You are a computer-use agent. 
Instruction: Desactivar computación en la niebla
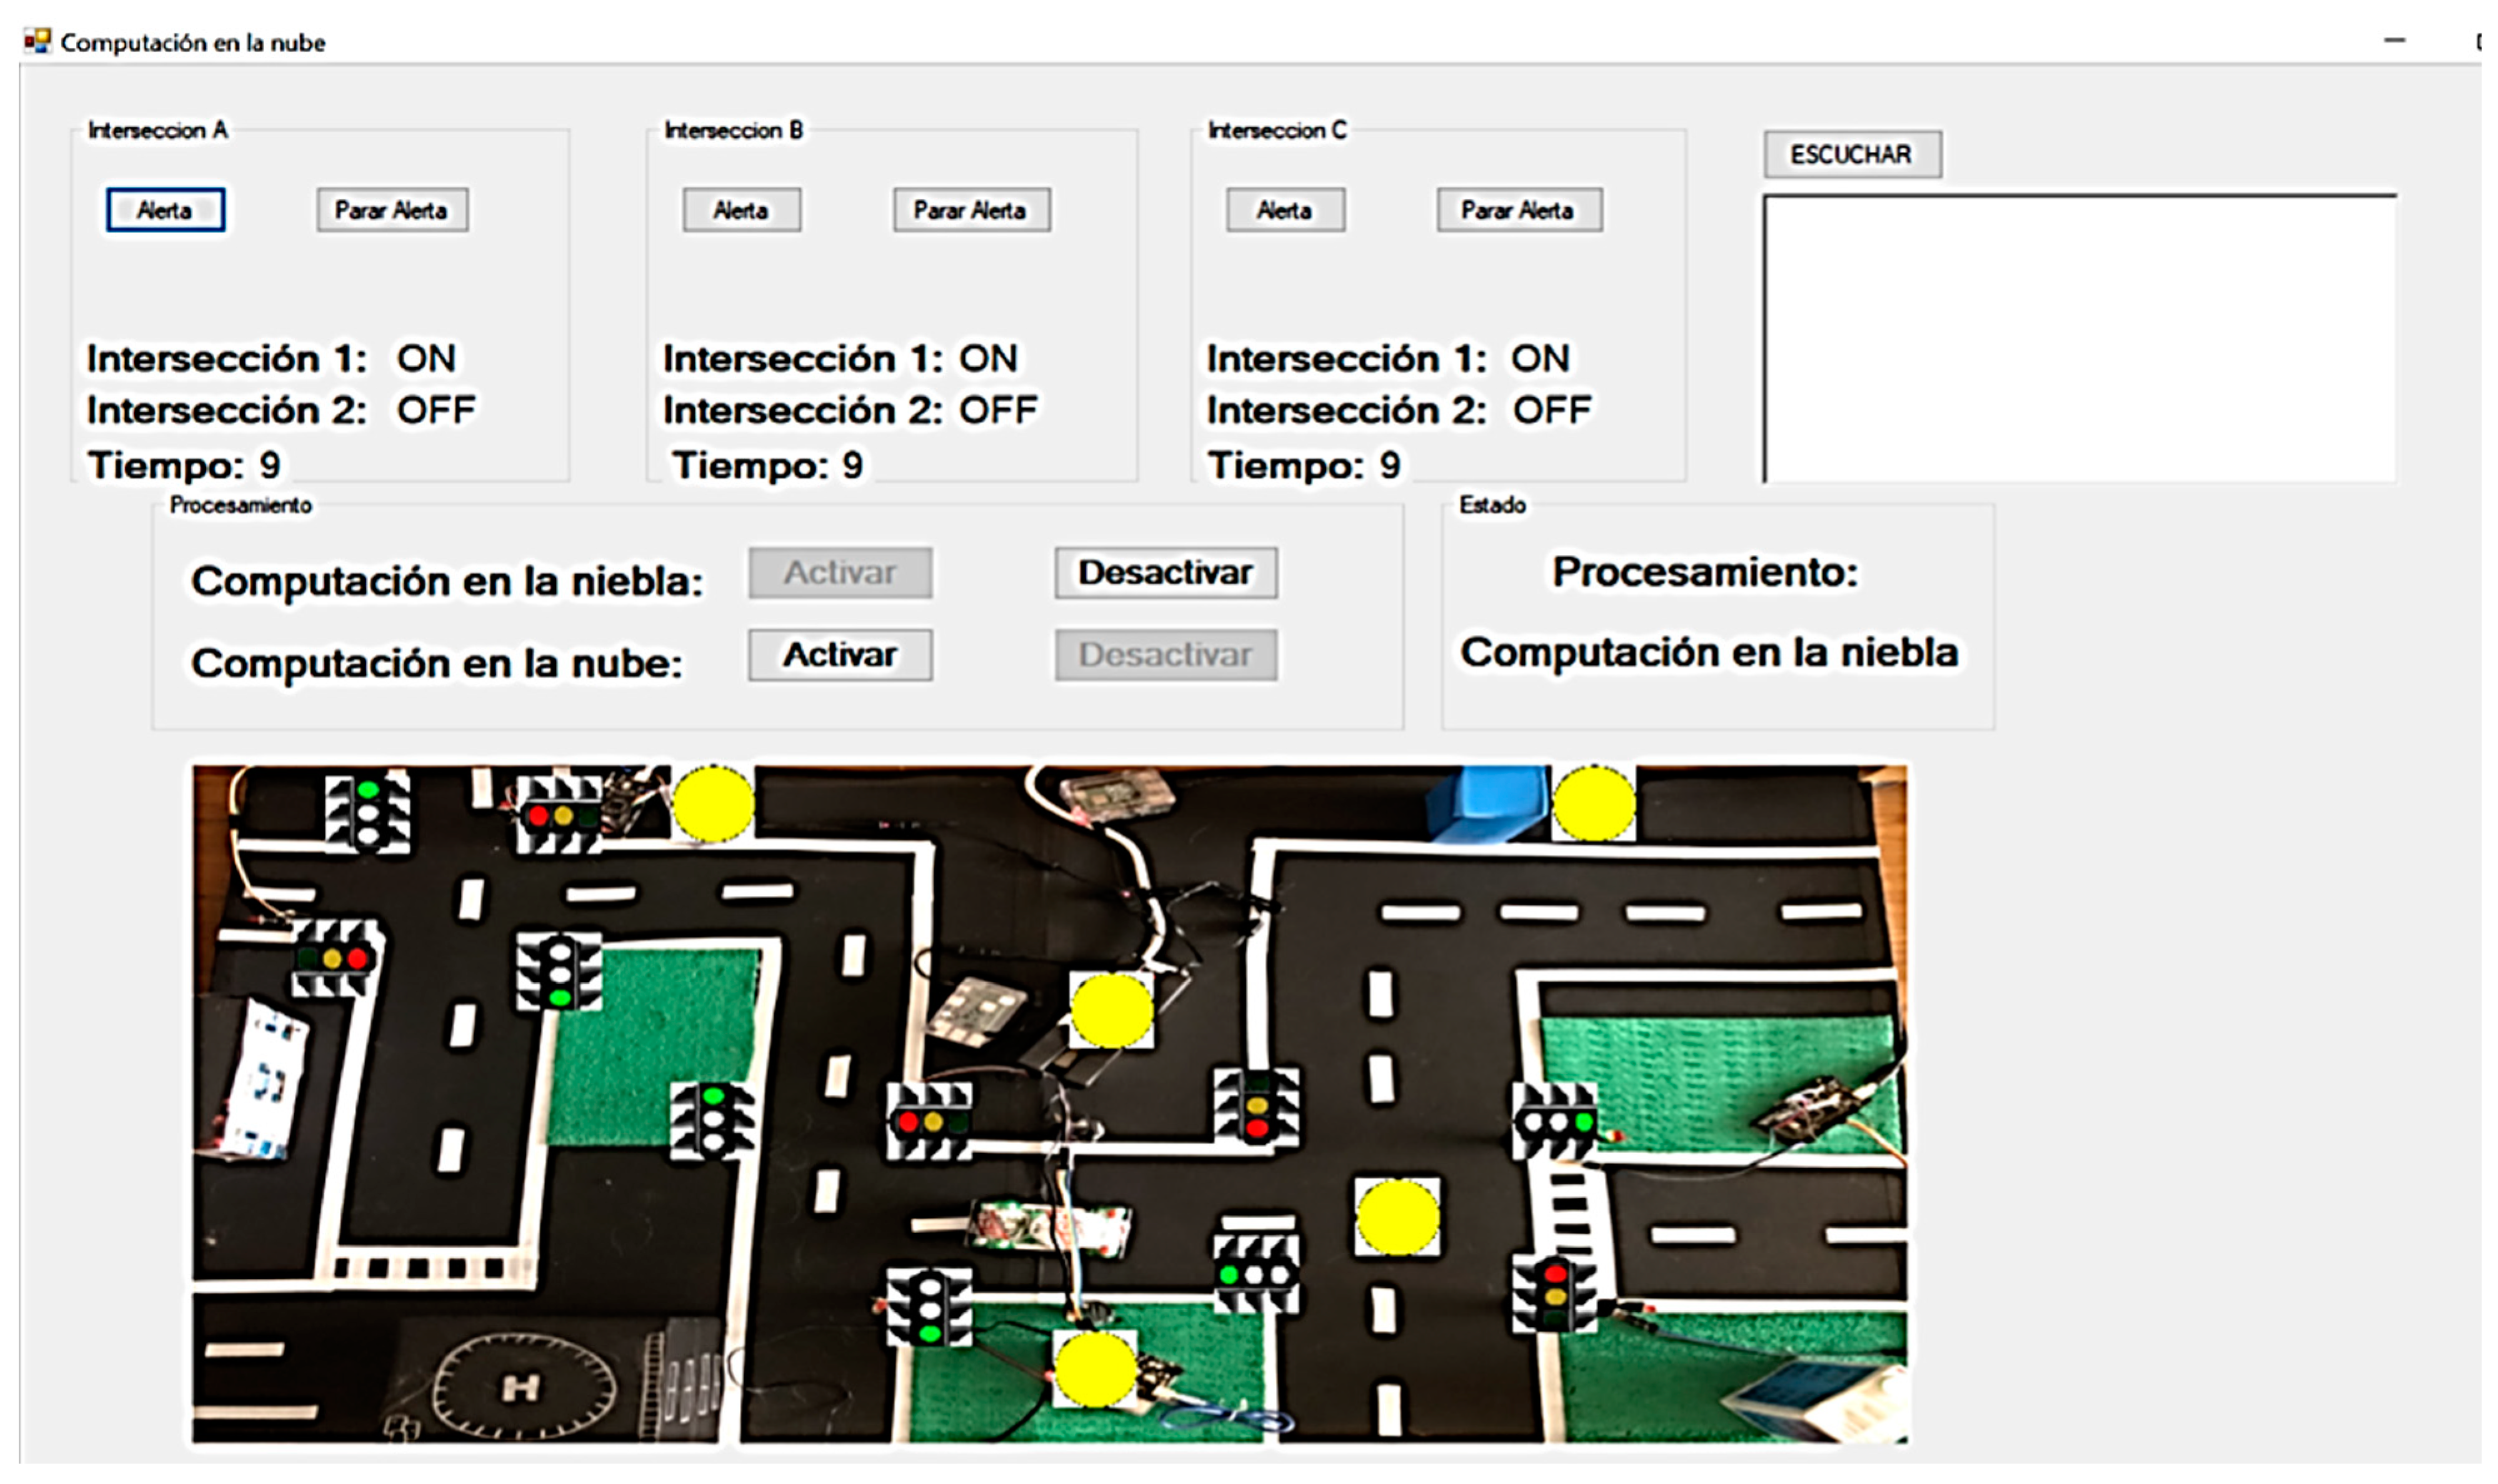coord(1165,572)
